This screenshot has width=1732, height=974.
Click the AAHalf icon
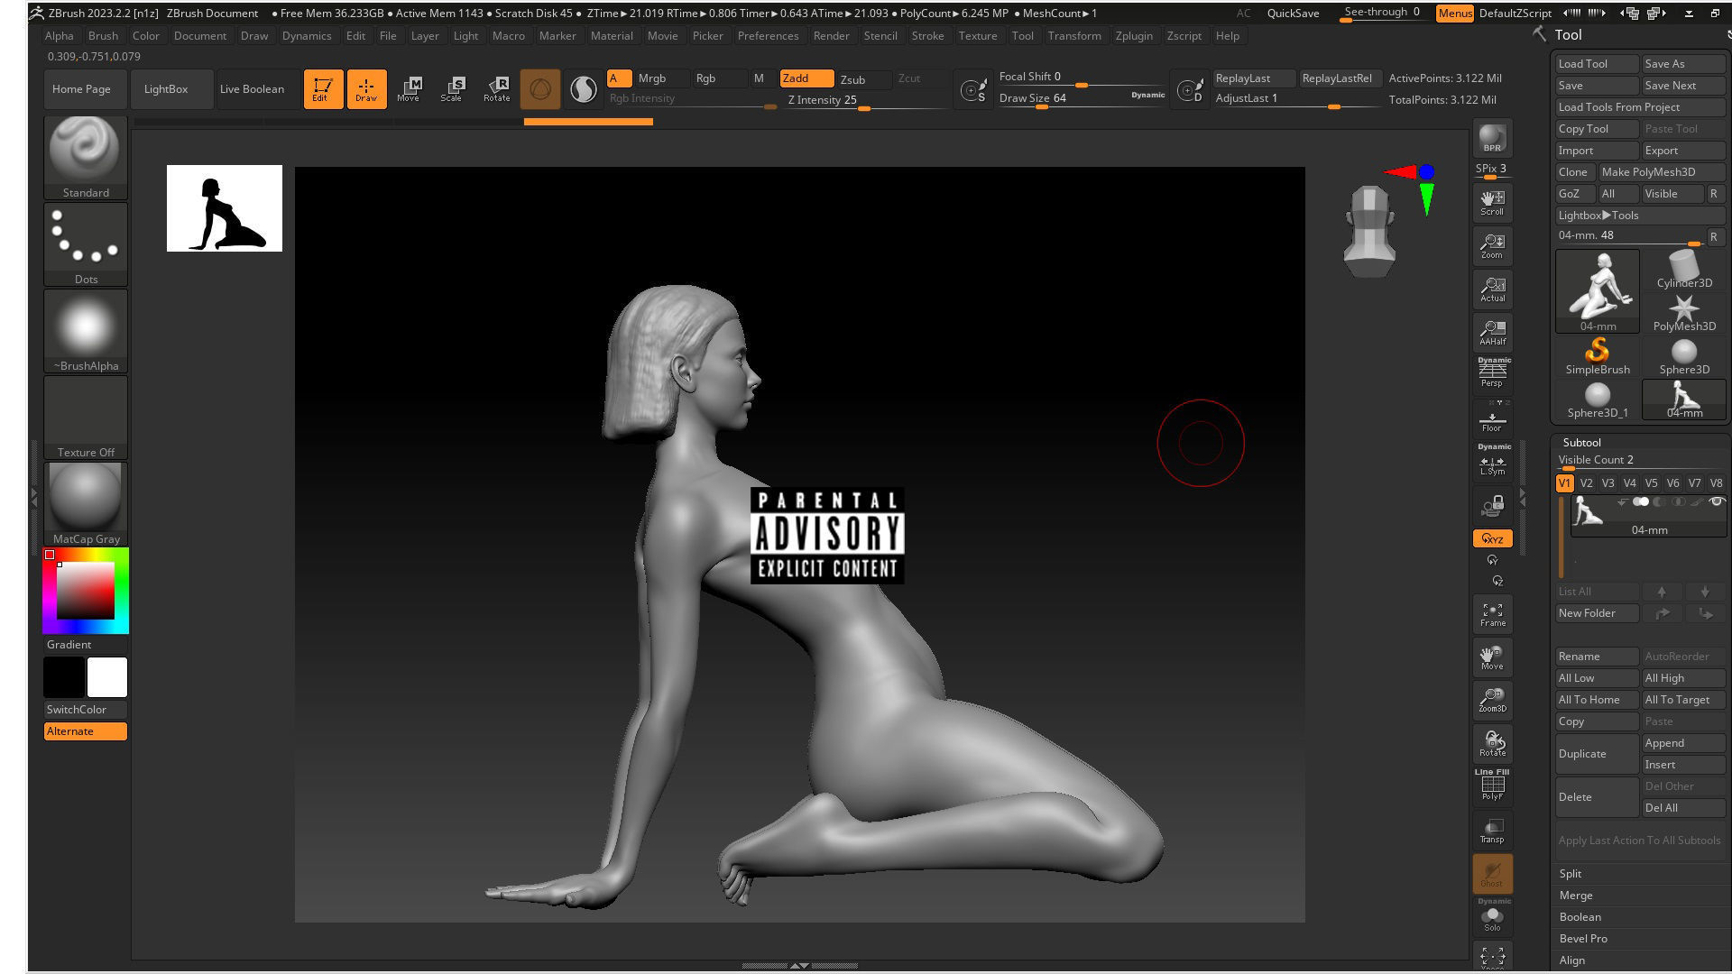point(1492,332)
